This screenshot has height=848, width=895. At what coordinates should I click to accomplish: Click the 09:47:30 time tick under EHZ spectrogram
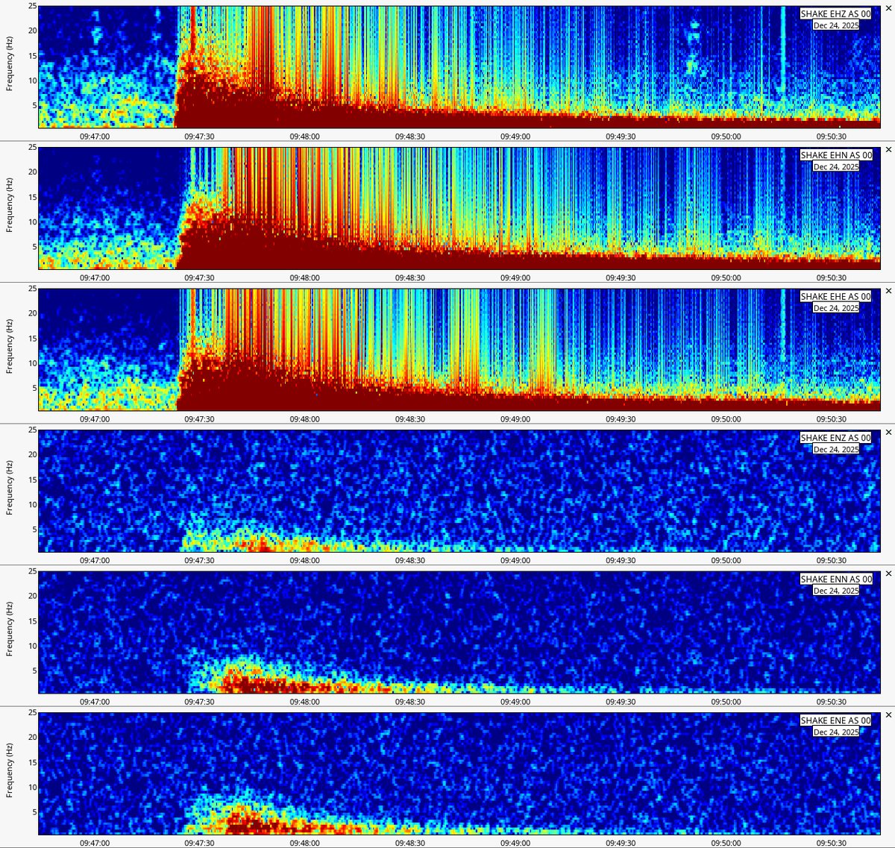coord(199,136)
